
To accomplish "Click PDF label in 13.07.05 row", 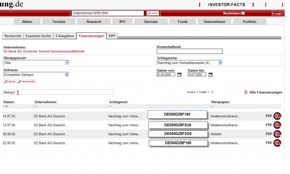I will pos(269,125).
